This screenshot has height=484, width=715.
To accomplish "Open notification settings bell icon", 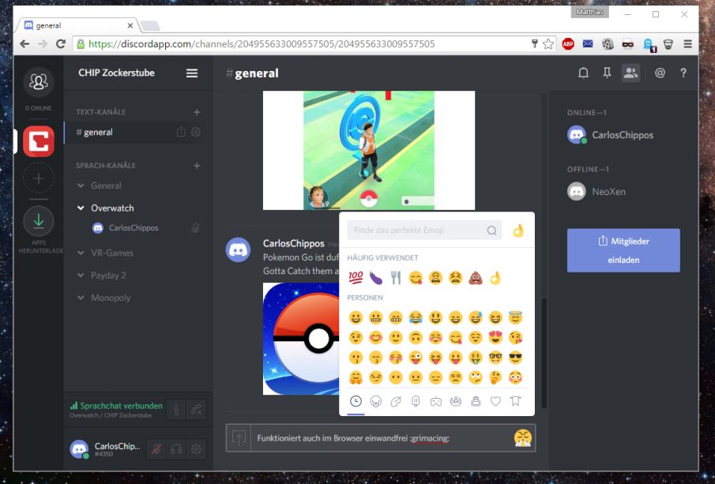I will pyautogui.click(x=583, y=73).
